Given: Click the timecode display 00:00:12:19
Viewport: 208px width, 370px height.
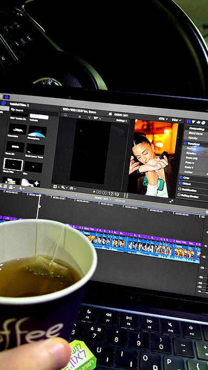Looking at the screenshot, I should (108, 193).
